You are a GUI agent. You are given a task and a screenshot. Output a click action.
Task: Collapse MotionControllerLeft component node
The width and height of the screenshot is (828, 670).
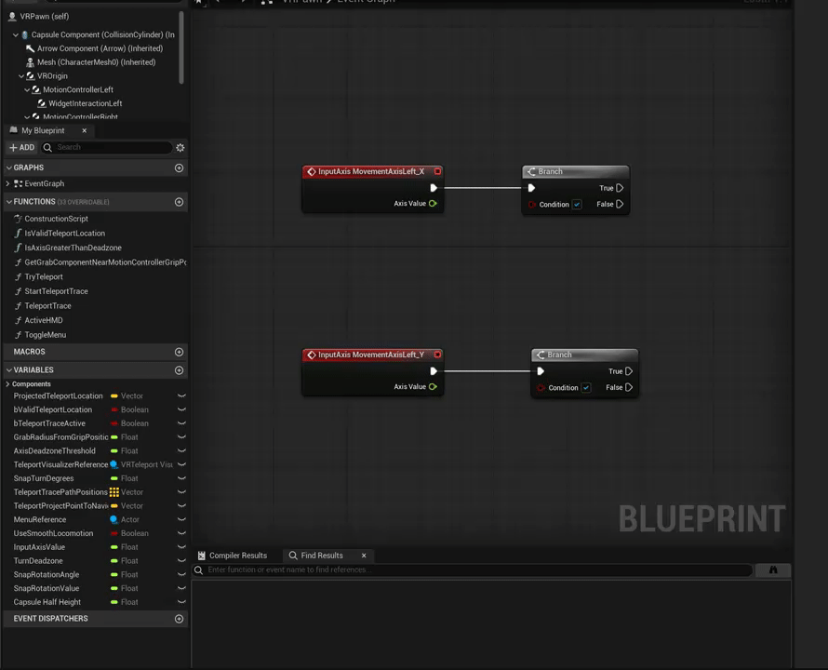point(27,90)
